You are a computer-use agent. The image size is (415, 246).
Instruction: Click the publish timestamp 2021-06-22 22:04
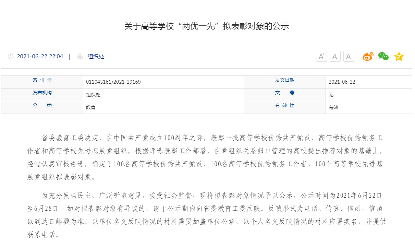click(x=40, y=56)
